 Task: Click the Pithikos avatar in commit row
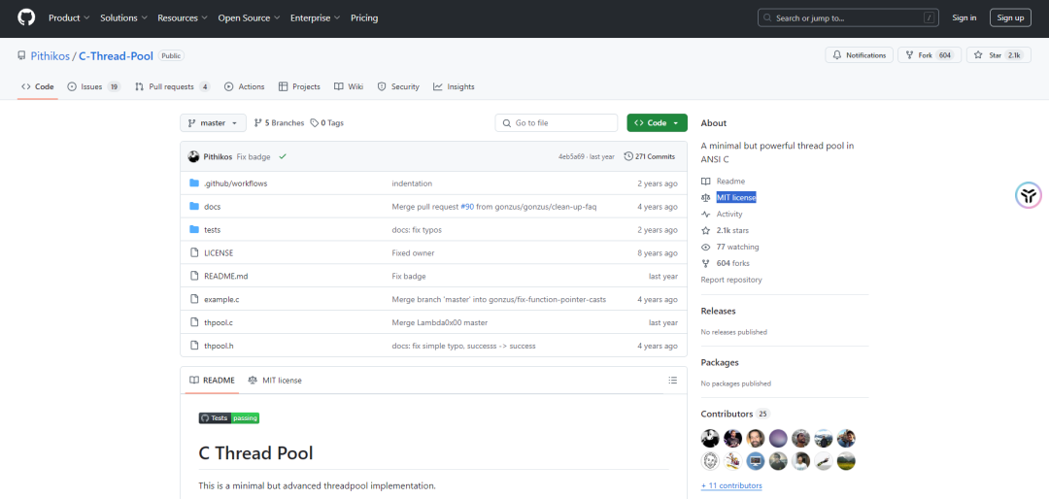pos(194,156)
